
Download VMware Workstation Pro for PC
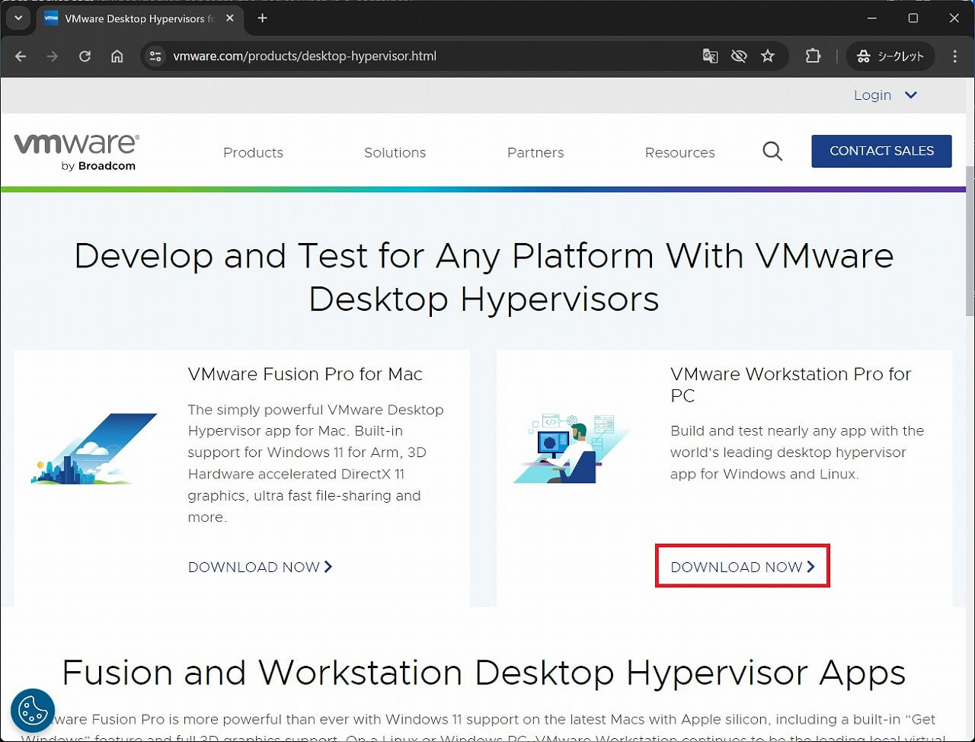pyautogui.click(x=743, y=567)
